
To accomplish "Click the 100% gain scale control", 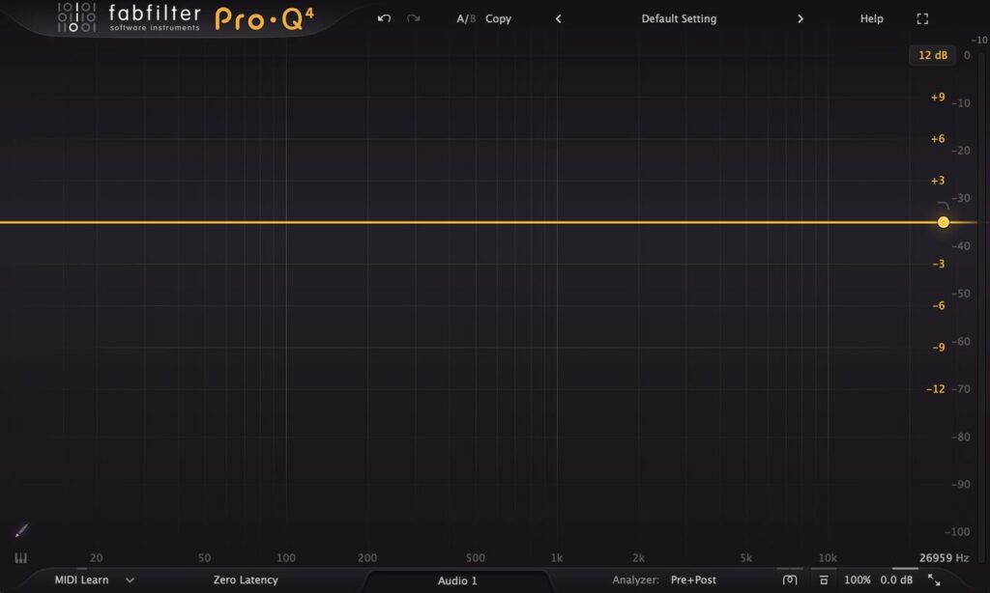I will pyautogui.click(x=857, y=579).
